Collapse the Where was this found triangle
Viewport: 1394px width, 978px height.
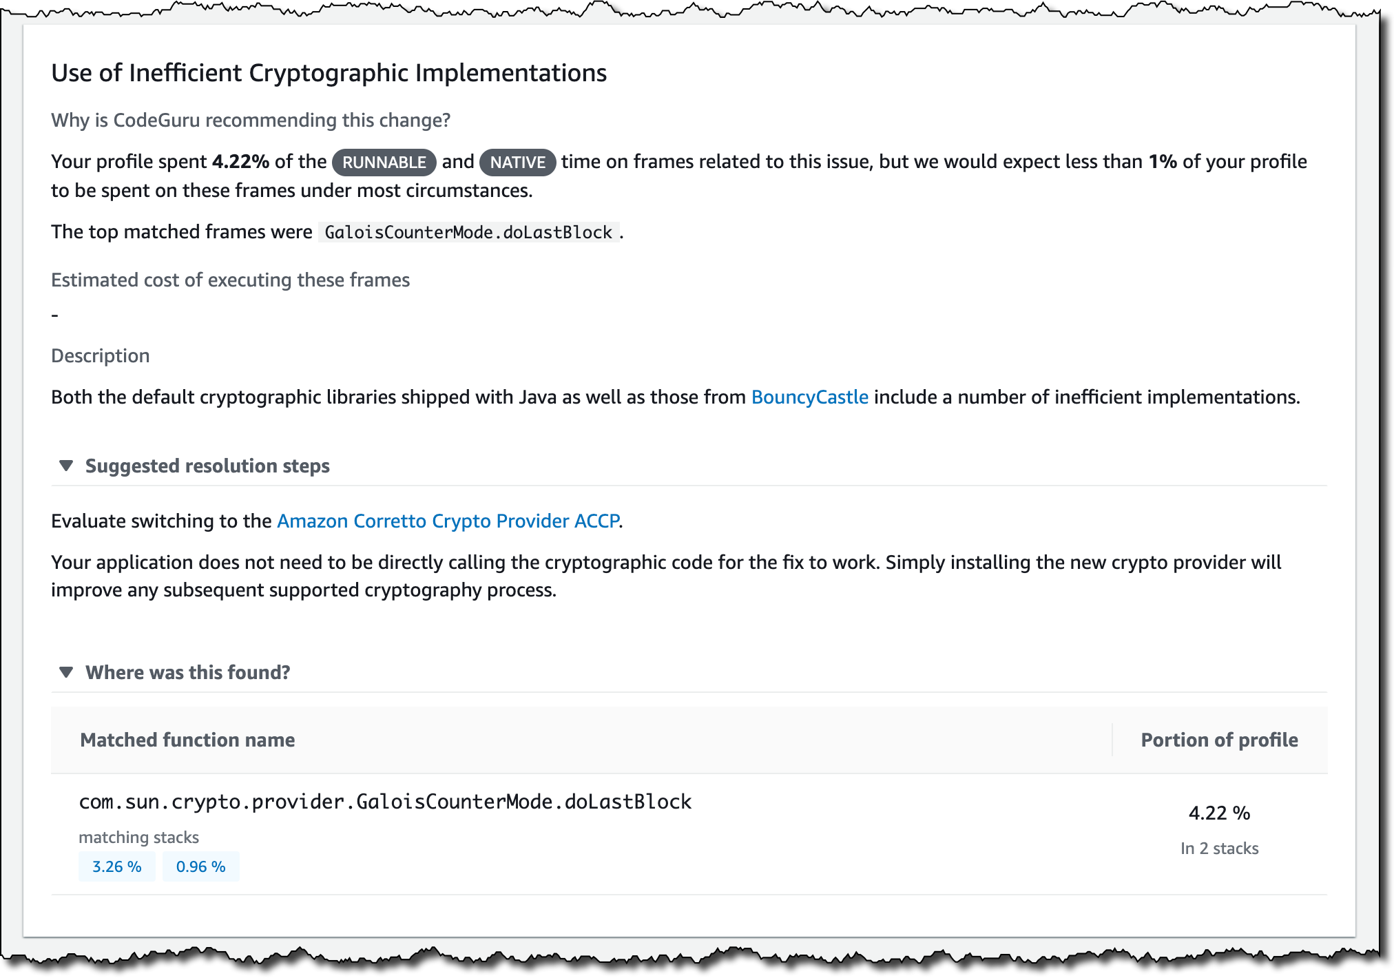pyautogui.click(x=66, y=672)
